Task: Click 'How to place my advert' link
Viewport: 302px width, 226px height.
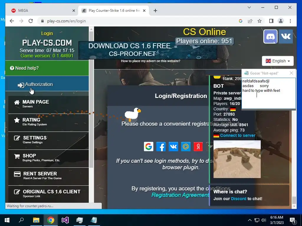Action: coord(151,61)
